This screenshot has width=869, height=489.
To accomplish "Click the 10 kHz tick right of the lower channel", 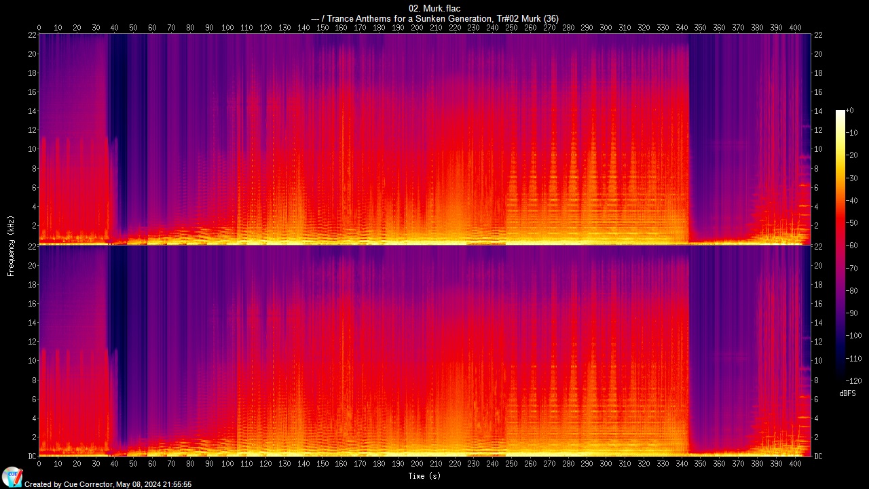I will coord(818,361).
